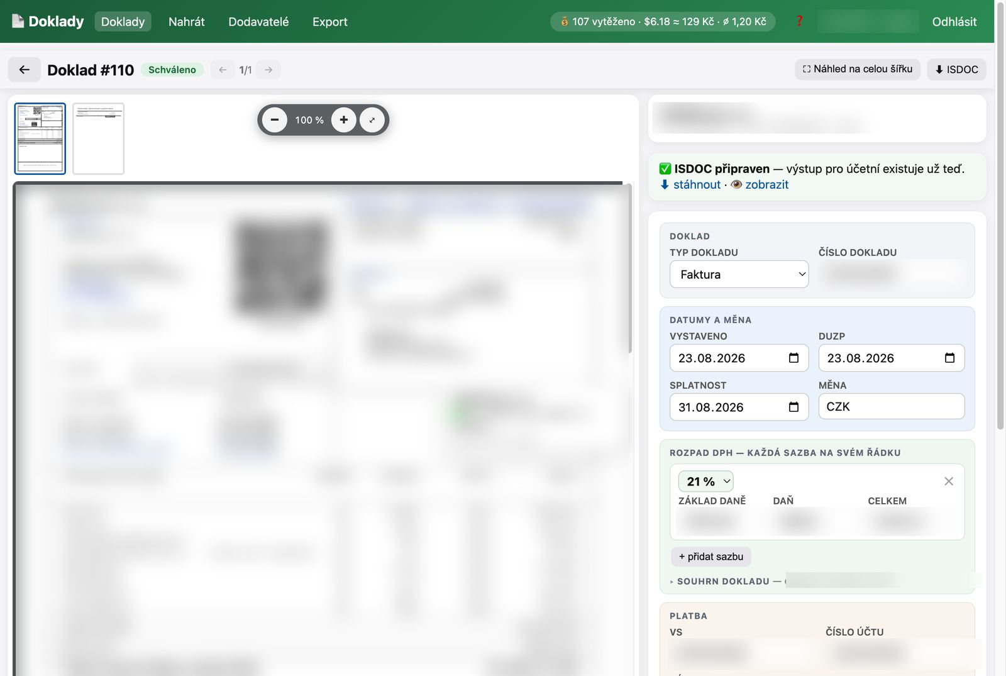
Task: Click the Daň amount field
Action: tap(815, 521)
